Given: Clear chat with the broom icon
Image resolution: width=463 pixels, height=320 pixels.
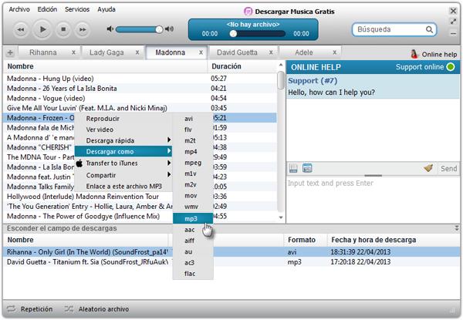Looking at the screenshot, I should click(428, 168).
